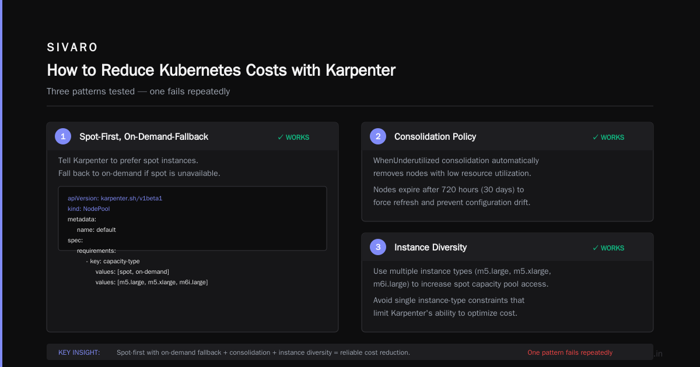
Task: Click 'Avoid single instance-type constraints that' line
Action: 449,300
